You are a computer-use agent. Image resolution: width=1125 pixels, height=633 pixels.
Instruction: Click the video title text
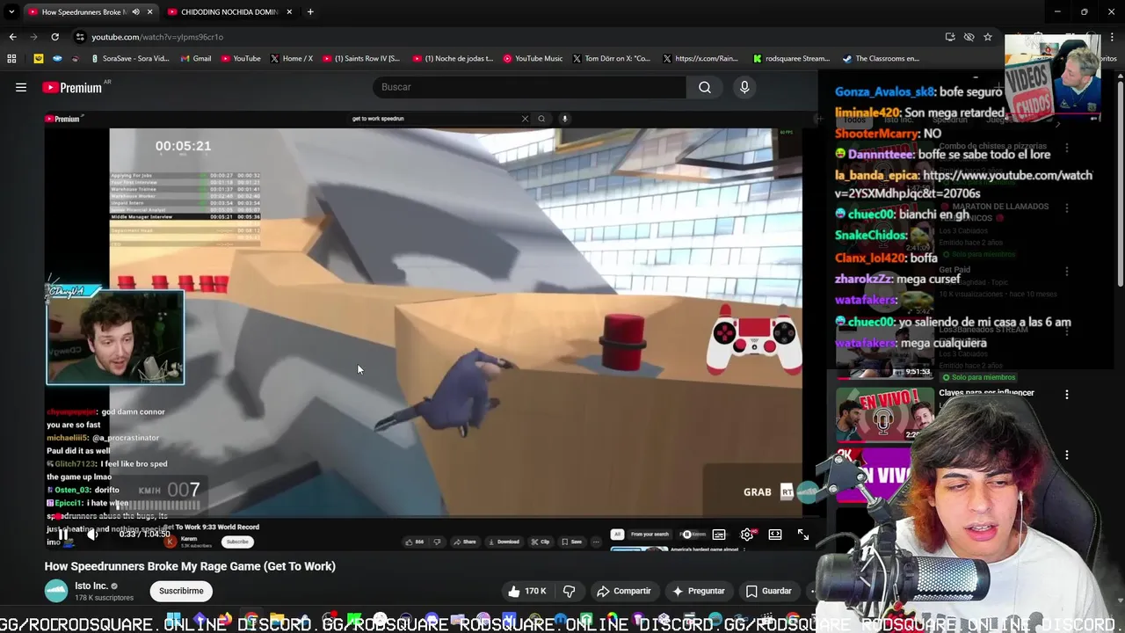point(190,566)
